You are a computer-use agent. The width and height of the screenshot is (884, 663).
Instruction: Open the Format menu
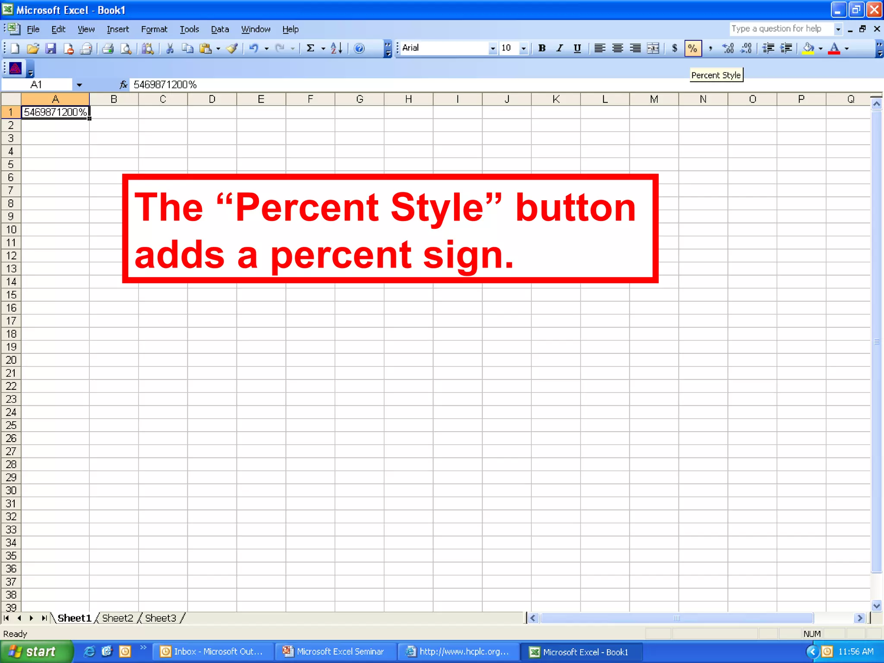coord(154,29)
